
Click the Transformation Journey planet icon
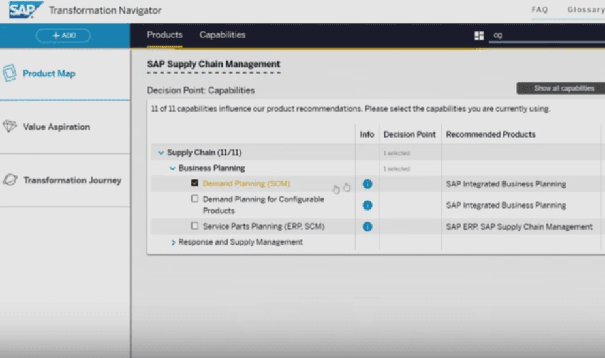click(x=10, y=179)
